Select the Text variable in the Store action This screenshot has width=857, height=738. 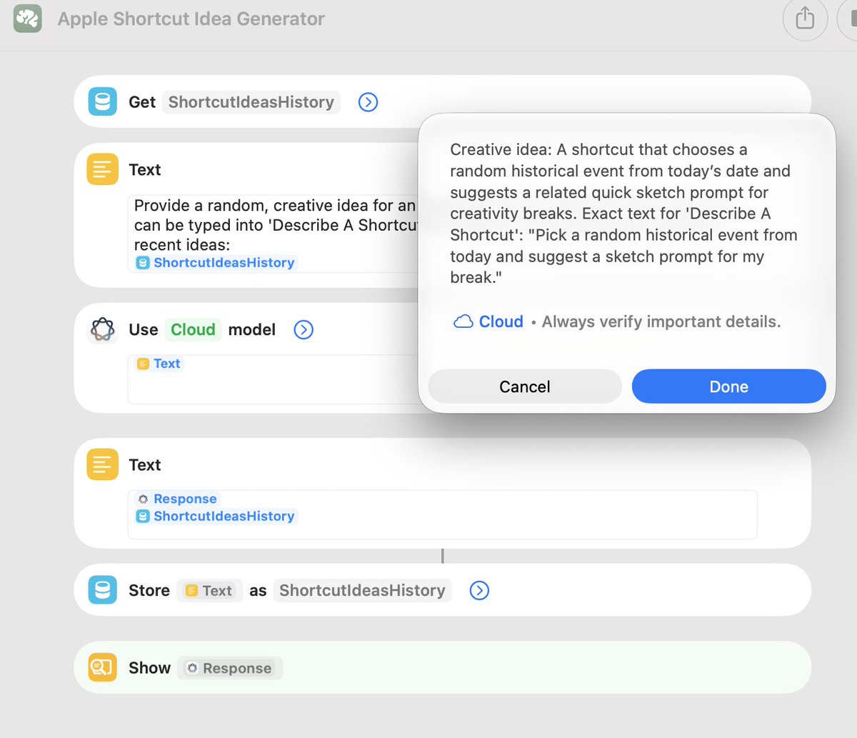(209, 590)
